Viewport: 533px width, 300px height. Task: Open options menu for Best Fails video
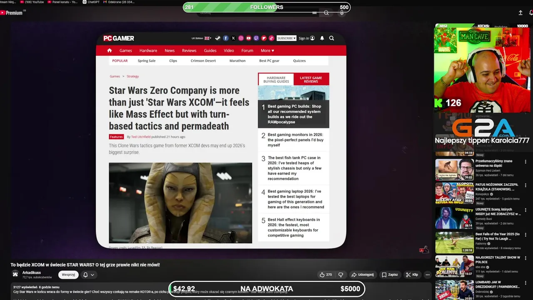pos(526,235)
